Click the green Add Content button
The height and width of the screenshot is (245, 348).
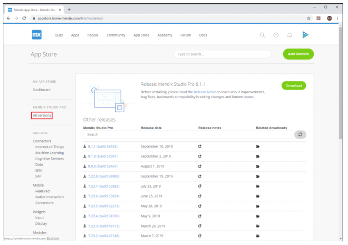click(298, 54)
